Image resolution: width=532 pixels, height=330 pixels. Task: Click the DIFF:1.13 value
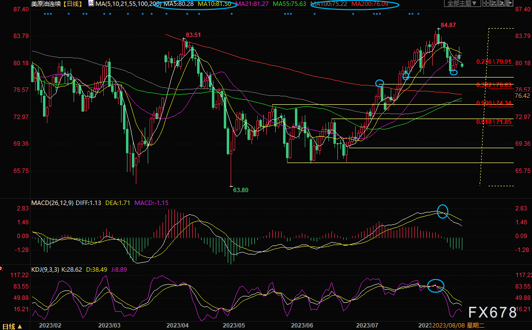[x=88, y=203]
